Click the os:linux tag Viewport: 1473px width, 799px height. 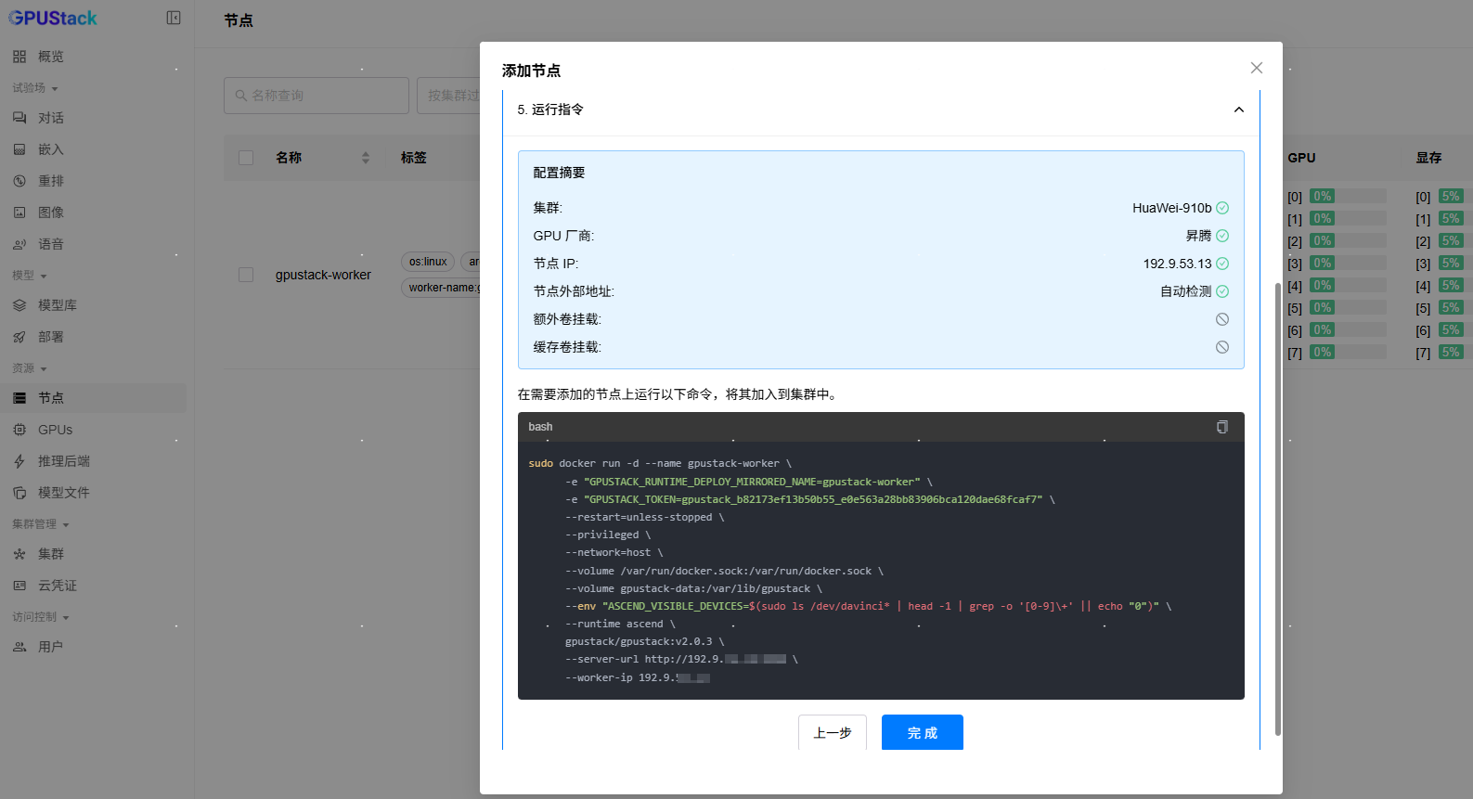point(428,262)
